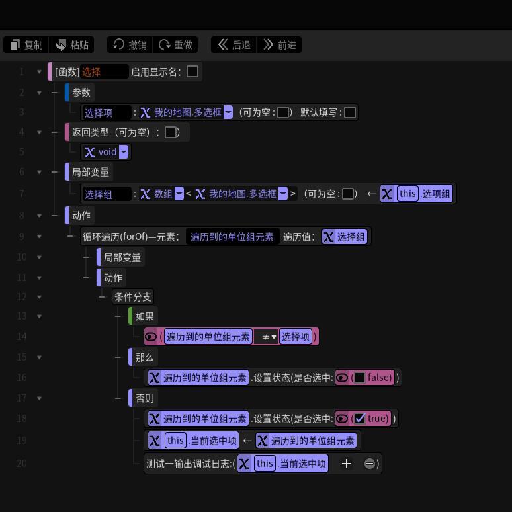512x512 pixels.
Task: Select the 选择项 chip in the condition
Action: point(296,337)
